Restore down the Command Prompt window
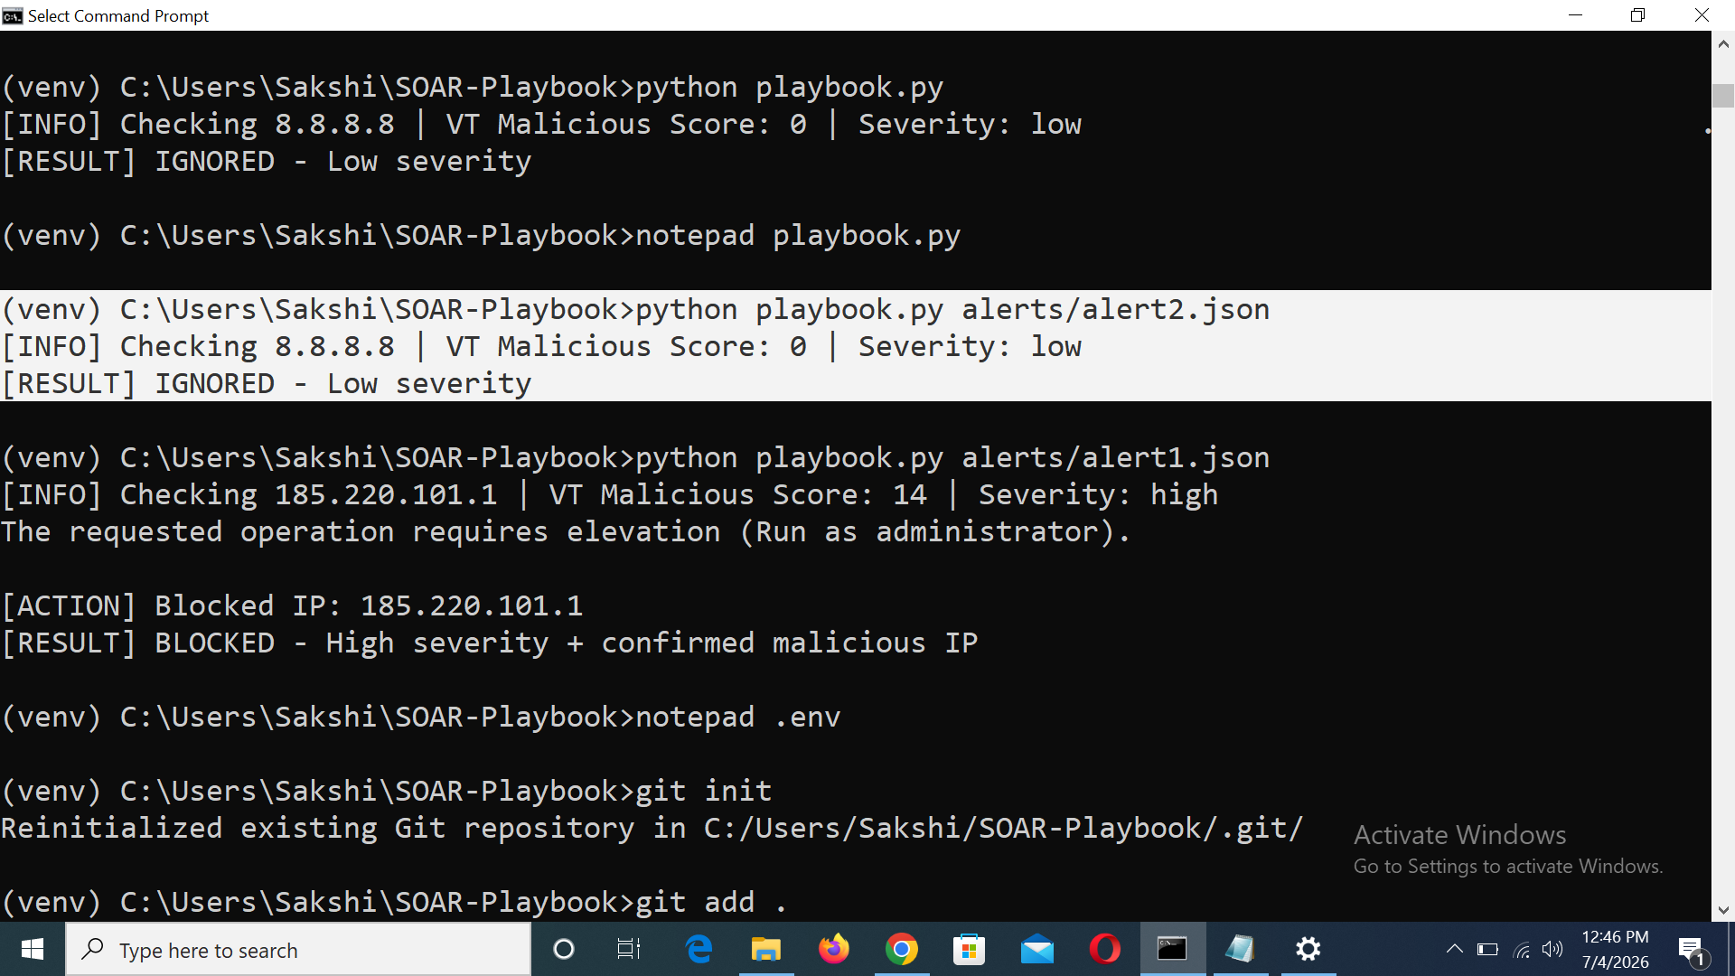 pyautogui.click(x=1637, y=15)
